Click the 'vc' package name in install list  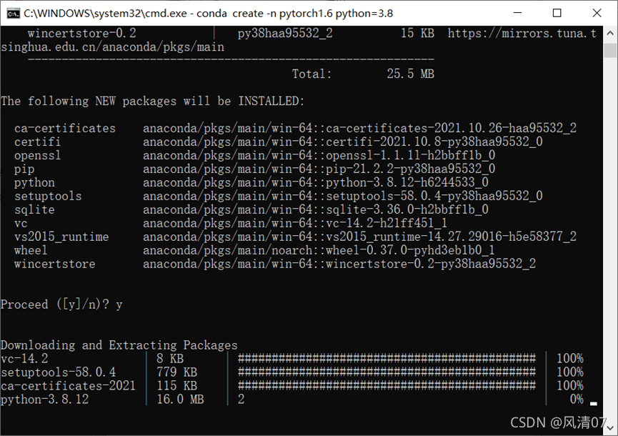click(21, 223)
